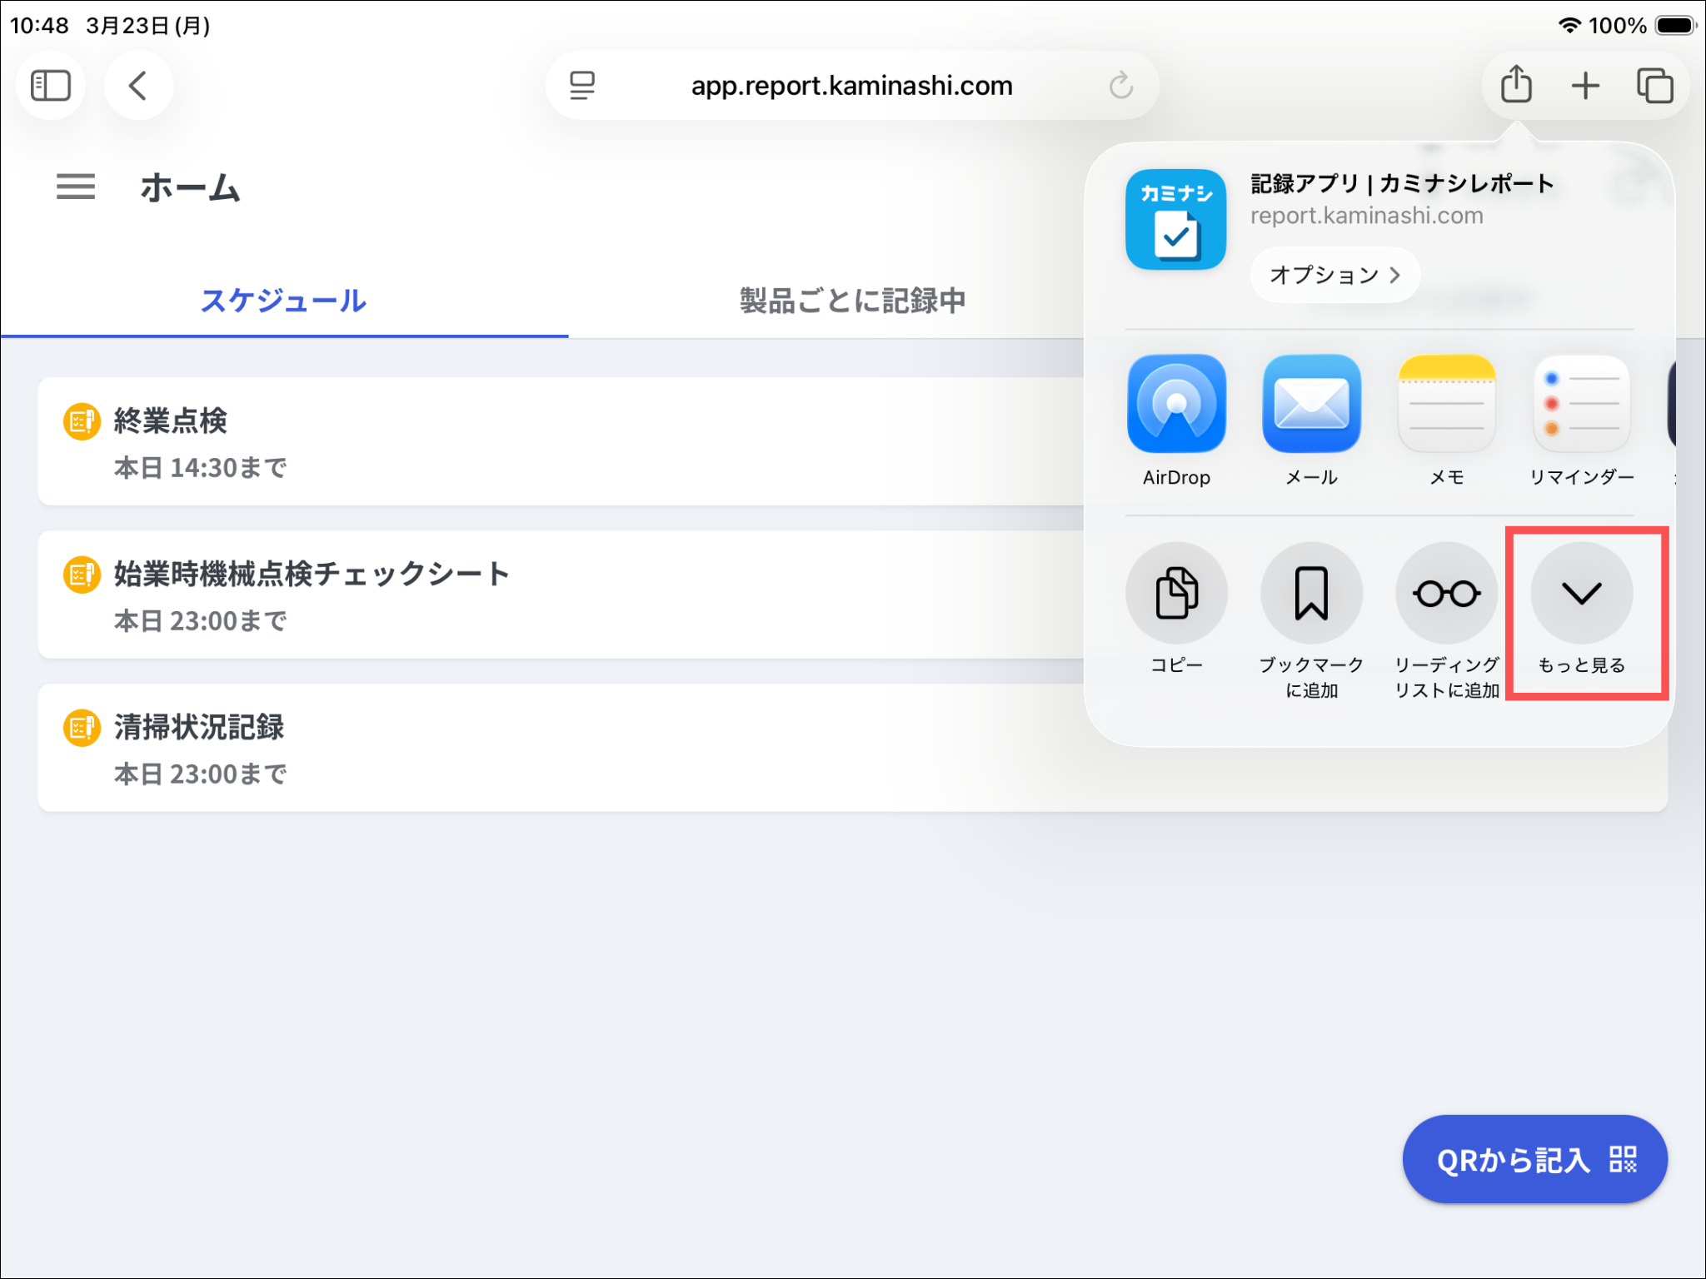
Task: Go back with the Safari back arrow
Action: point(138,85)
